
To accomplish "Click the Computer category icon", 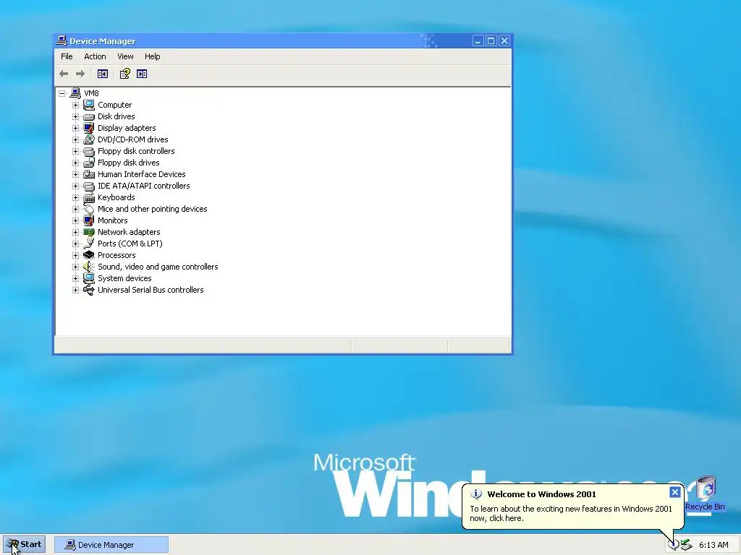I will click(x=89, y=105).
